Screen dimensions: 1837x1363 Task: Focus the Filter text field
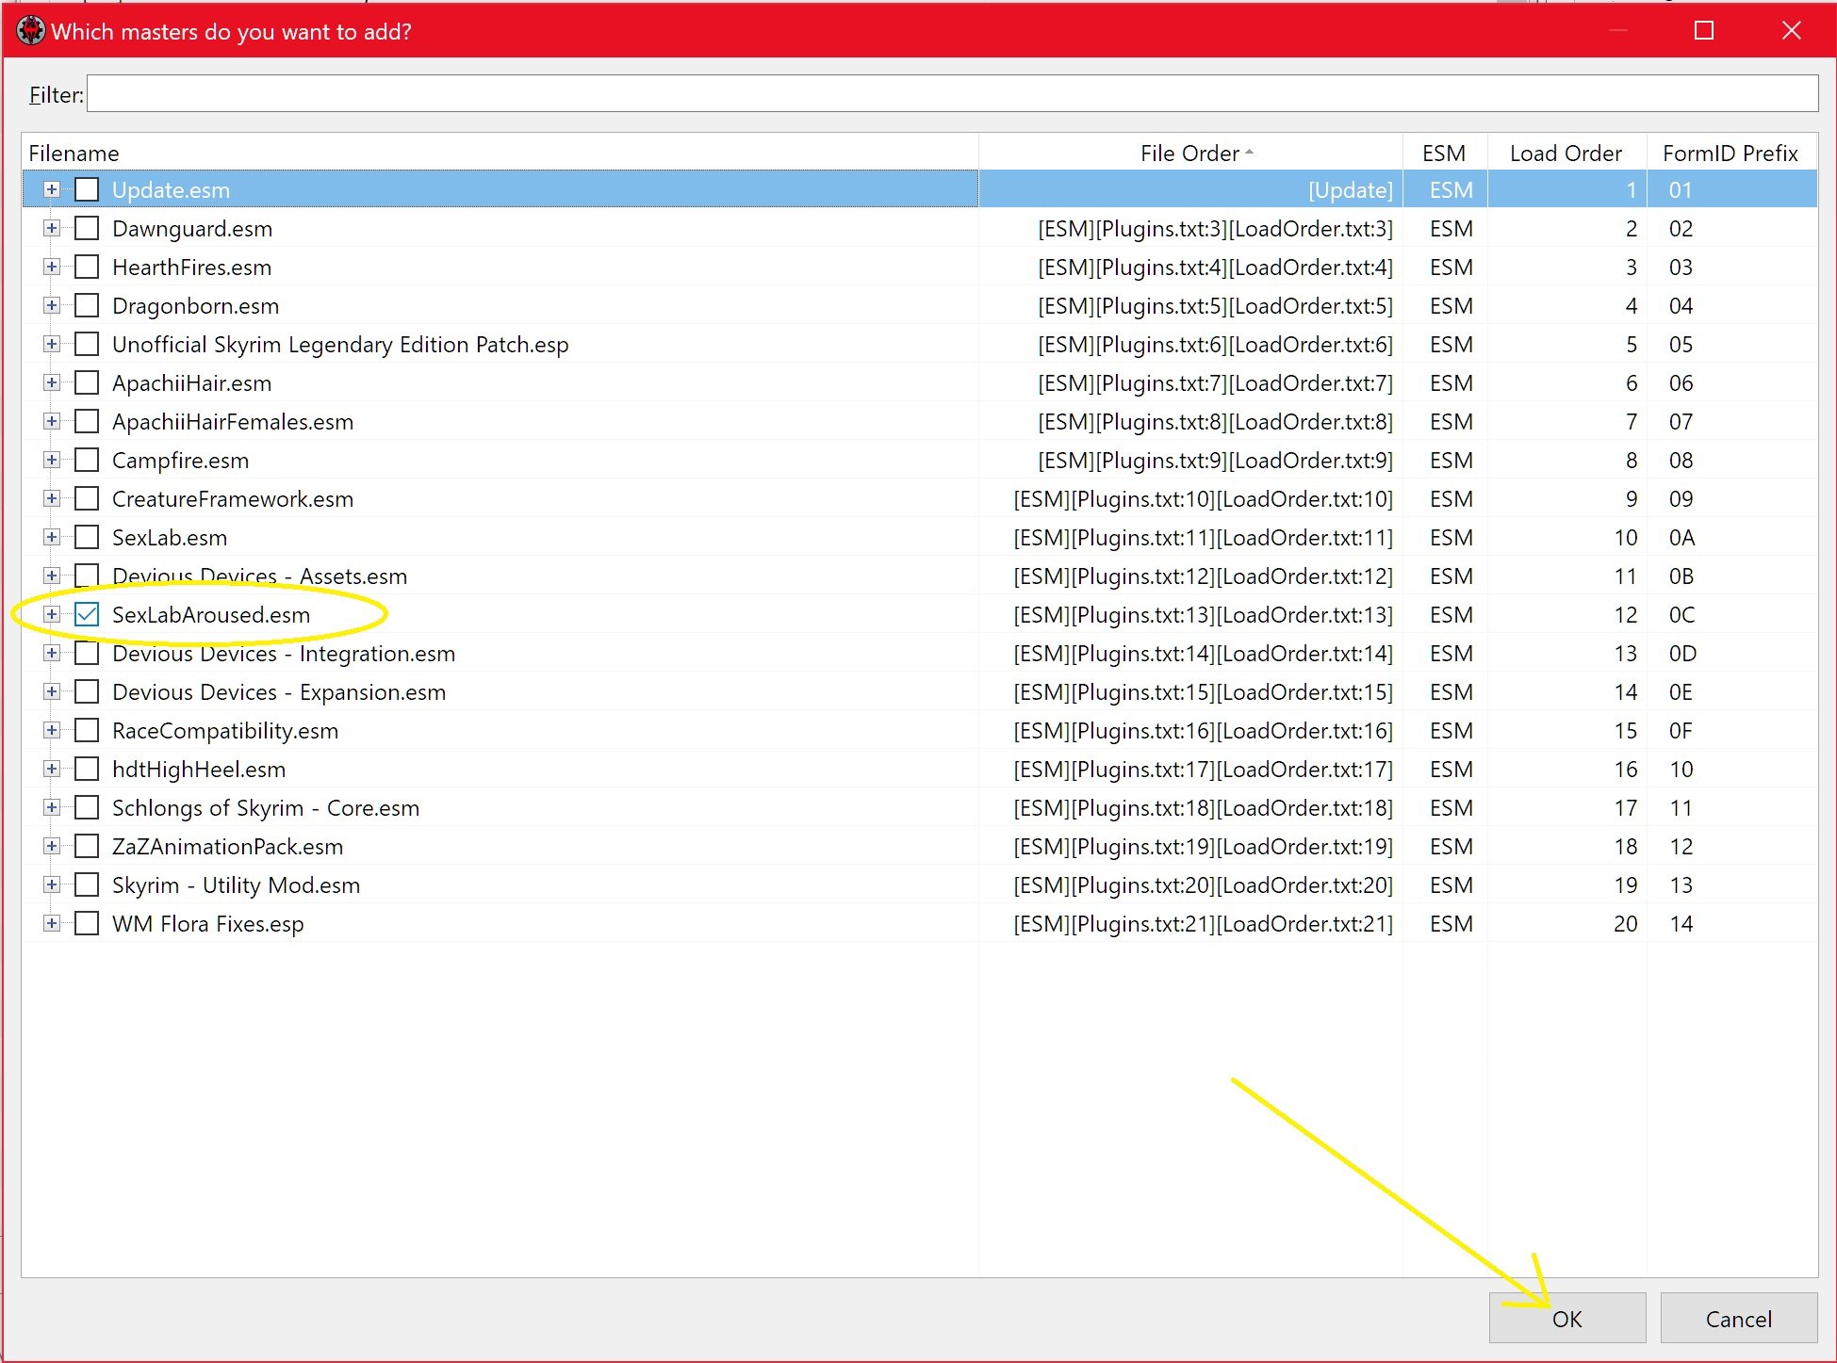click(x=952, y=93)
